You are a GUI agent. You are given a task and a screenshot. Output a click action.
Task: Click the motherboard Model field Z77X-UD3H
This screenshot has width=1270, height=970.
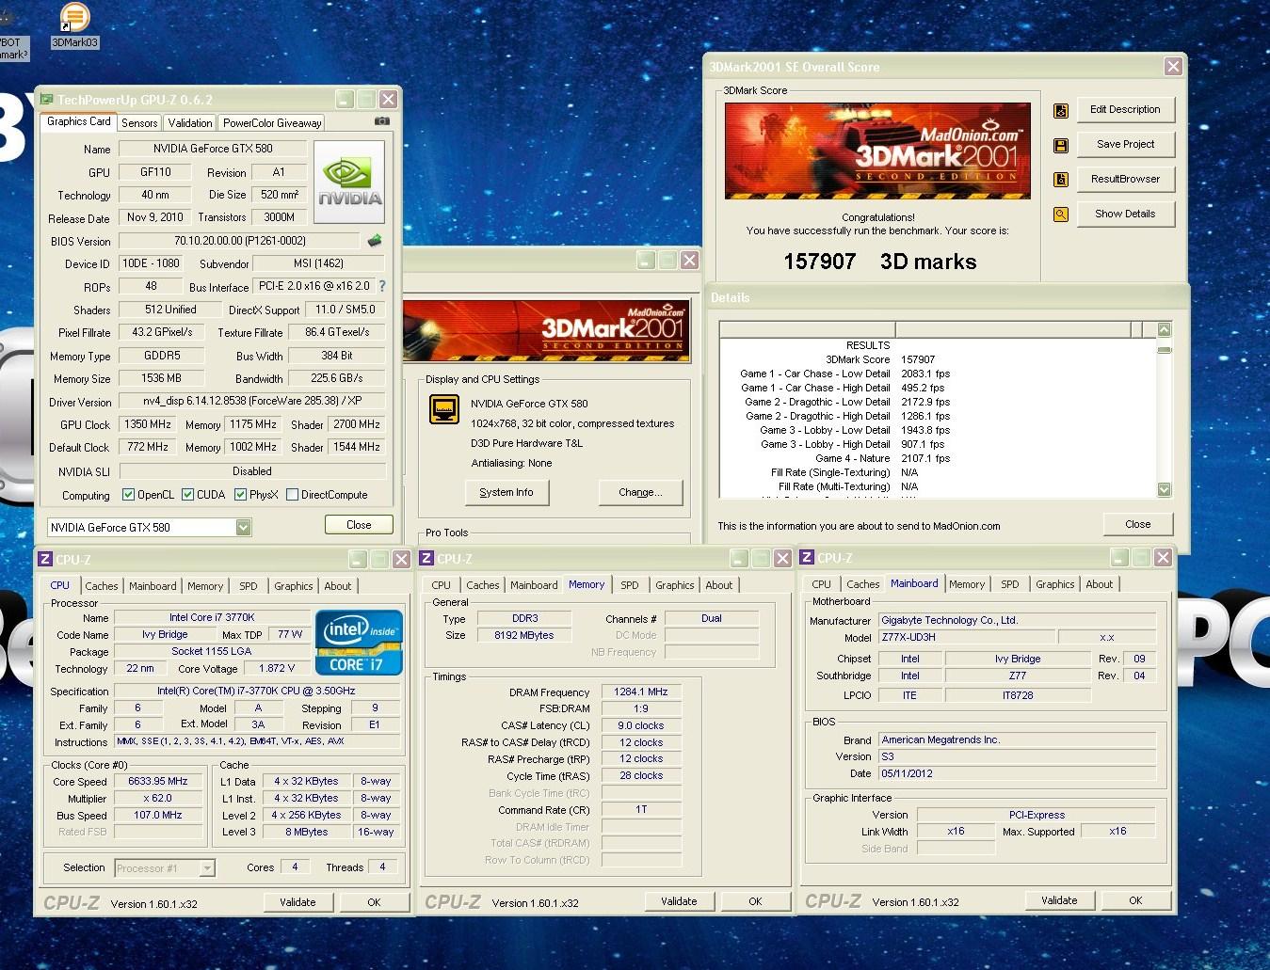tap(966, 637)
